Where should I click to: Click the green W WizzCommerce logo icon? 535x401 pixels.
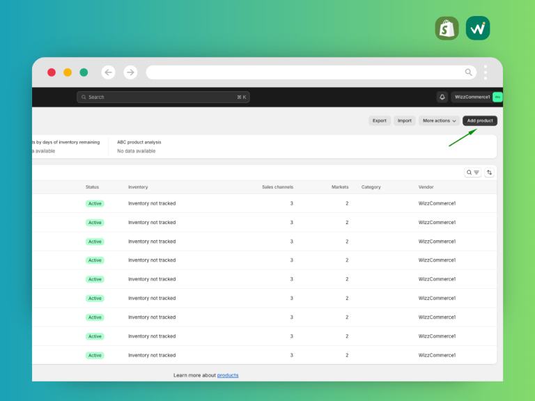click(x=478, y=29)
